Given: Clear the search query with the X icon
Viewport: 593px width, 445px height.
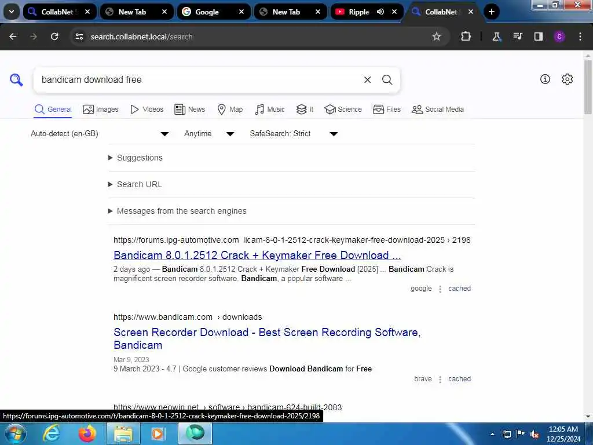Looking at the screenshot, I should pyautogui.click(x=367, y=80).
